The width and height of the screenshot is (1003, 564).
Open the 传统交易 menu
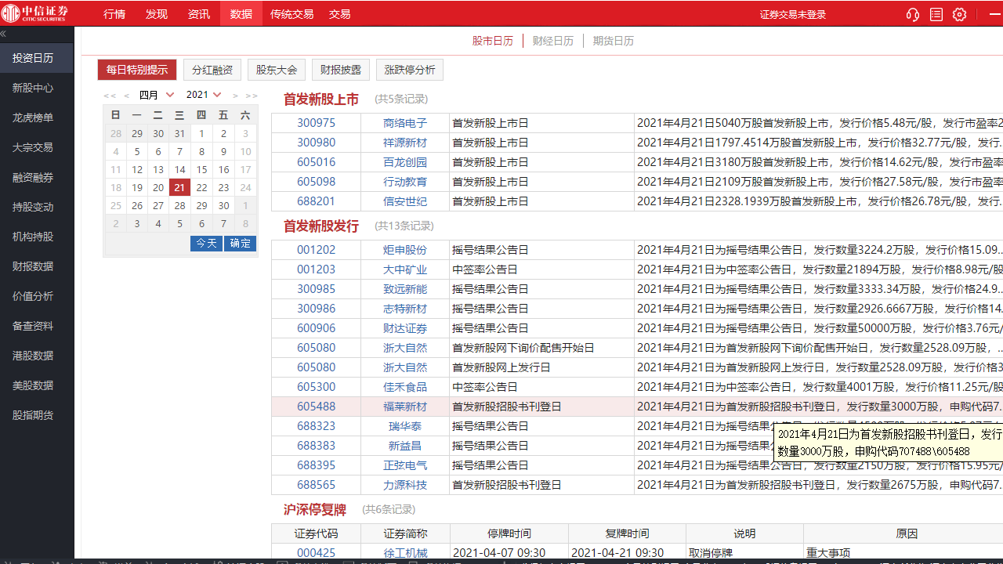(x=292, y=13)
